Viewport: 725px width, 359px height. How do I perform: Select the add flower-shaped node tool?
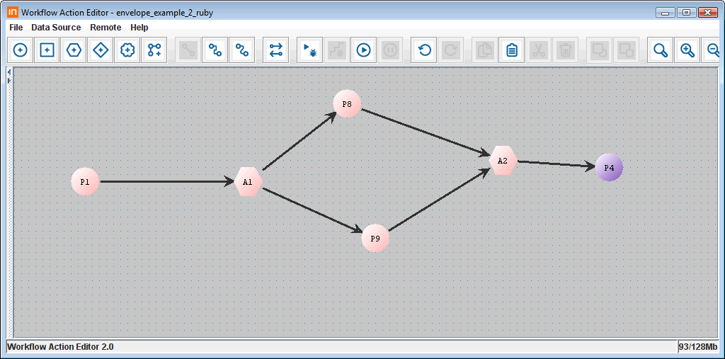[x=127, y=50]
